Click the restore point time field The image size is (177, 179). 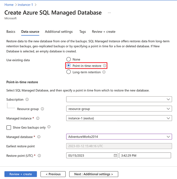coord(145,156)
